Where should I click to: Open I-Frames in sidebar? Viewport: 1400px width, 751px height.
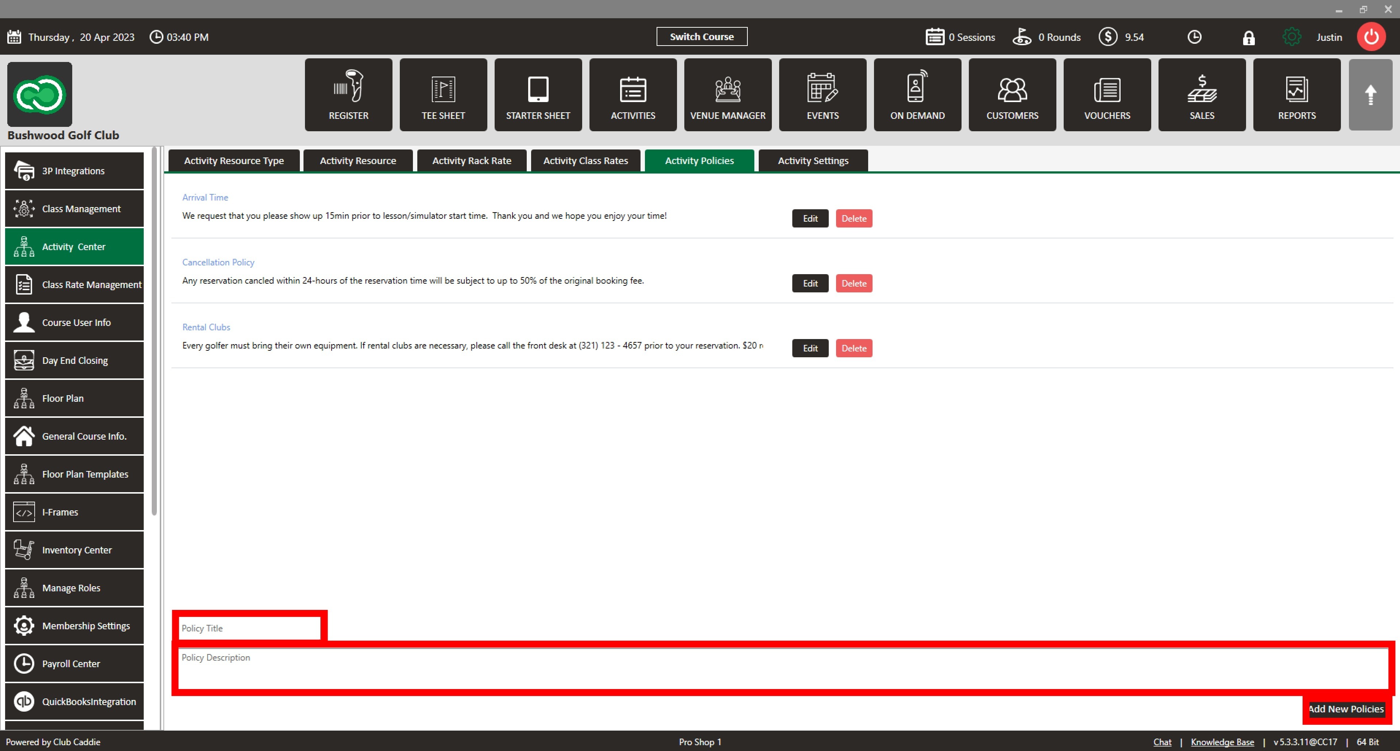pos(74,511)
